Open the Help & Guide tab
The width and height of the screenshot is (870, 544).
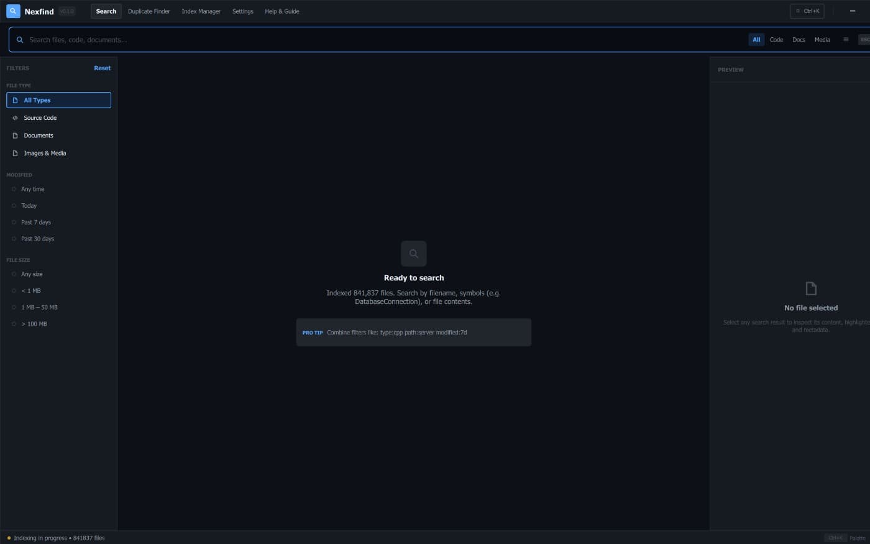pyautogui.click(x=282, y=11)
